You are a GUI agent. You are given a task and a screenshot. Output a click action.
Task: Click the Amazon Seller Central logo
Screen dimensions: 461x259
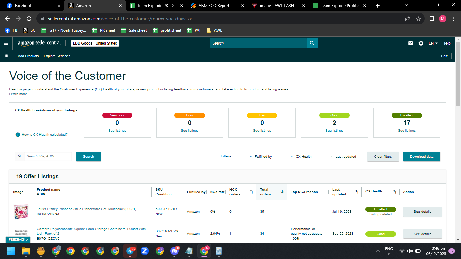tap(39, 43)
